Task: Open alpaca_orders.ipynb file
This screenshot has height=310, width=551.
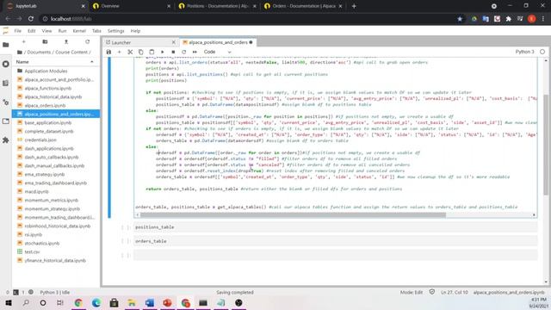Action: tap(45, 105)
